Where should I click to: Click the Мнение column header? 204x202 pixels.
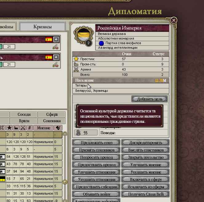(43, 128)
